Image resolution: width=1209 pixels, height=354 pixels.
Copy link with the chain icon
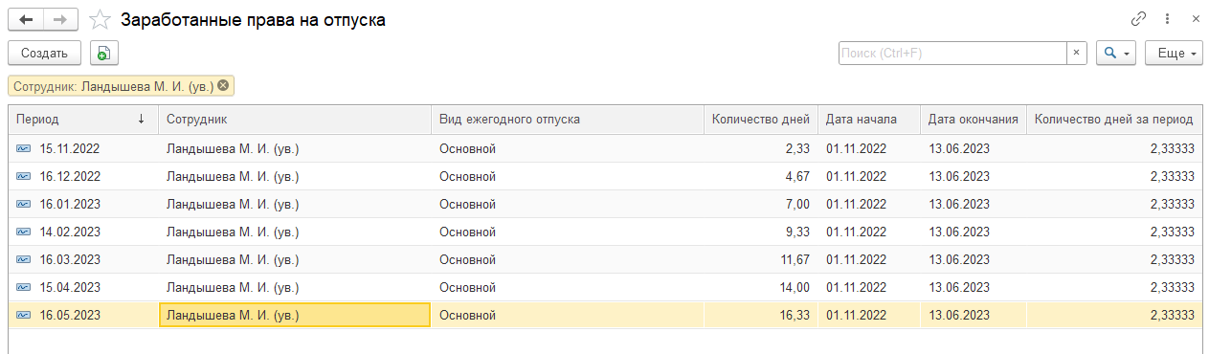pyautogui.click(x=1139, y=19)
